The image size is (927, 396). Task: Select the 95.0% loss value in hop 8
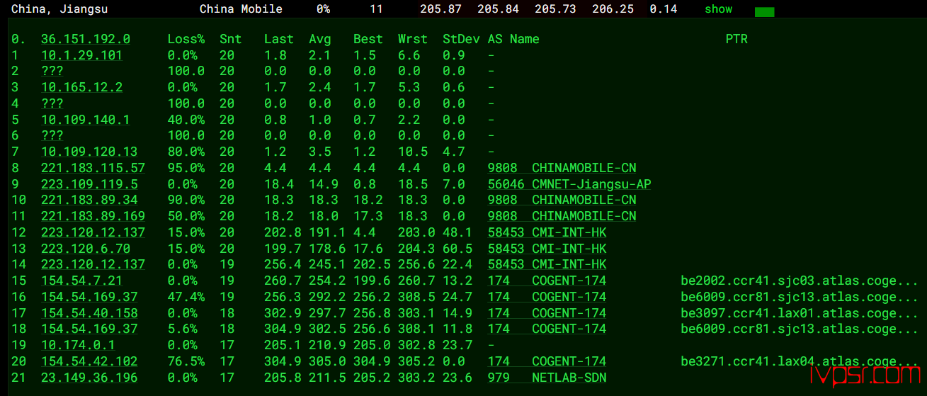(x=186, y=168)
